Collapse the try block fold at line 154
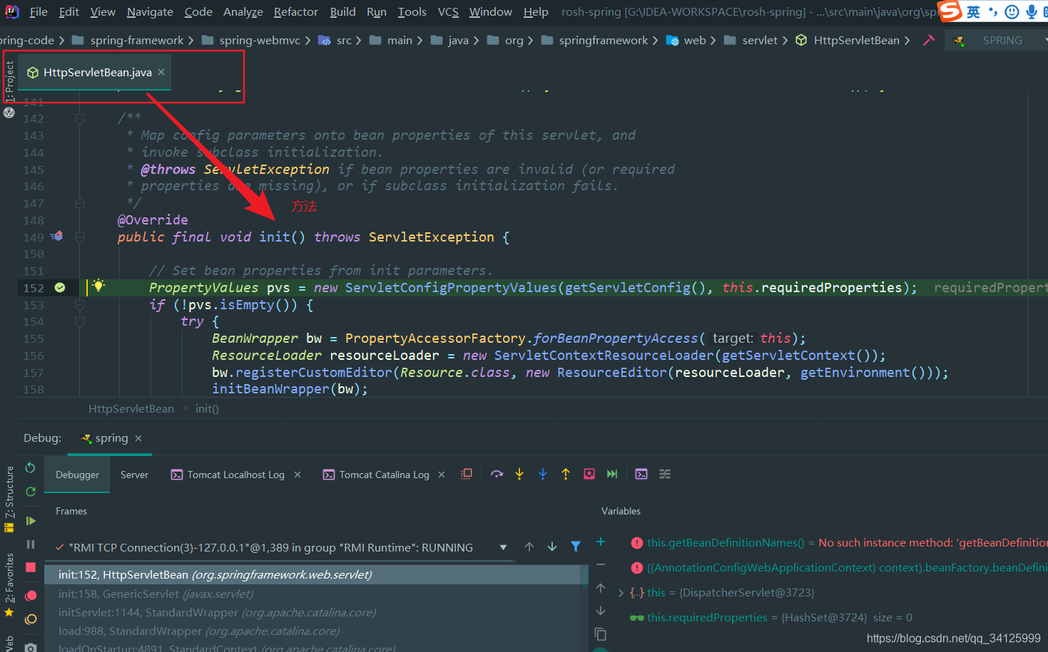 80,322
